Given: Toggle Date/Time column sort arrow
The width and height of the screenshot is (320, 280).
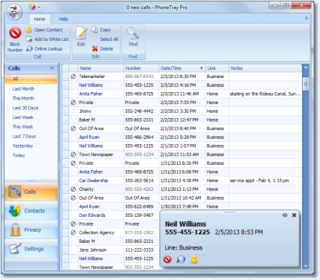Looking at the screenshot, I should pyautogui.click(x=202, y=68).
